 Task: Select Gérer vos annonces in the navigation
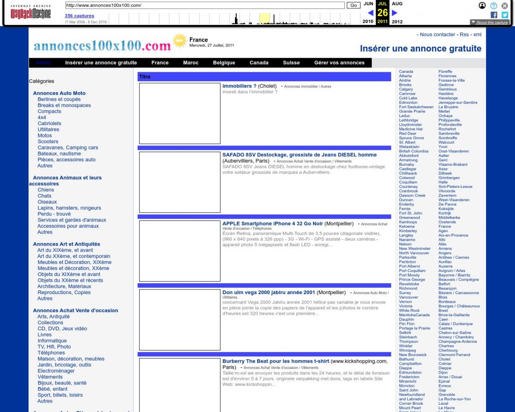pos(339,63)
